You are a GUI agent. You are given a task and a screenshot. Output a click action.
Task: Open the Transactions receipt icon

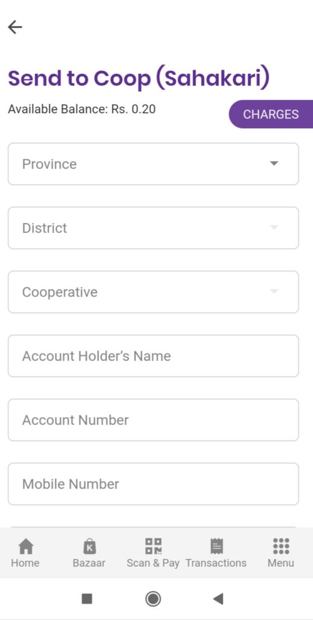coord(216,547)
